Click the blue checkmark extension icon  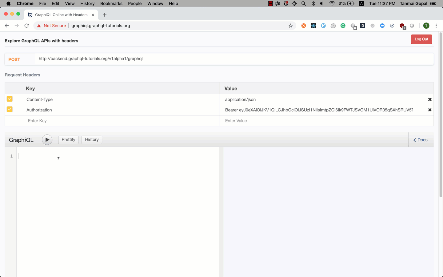coord(323,26)
